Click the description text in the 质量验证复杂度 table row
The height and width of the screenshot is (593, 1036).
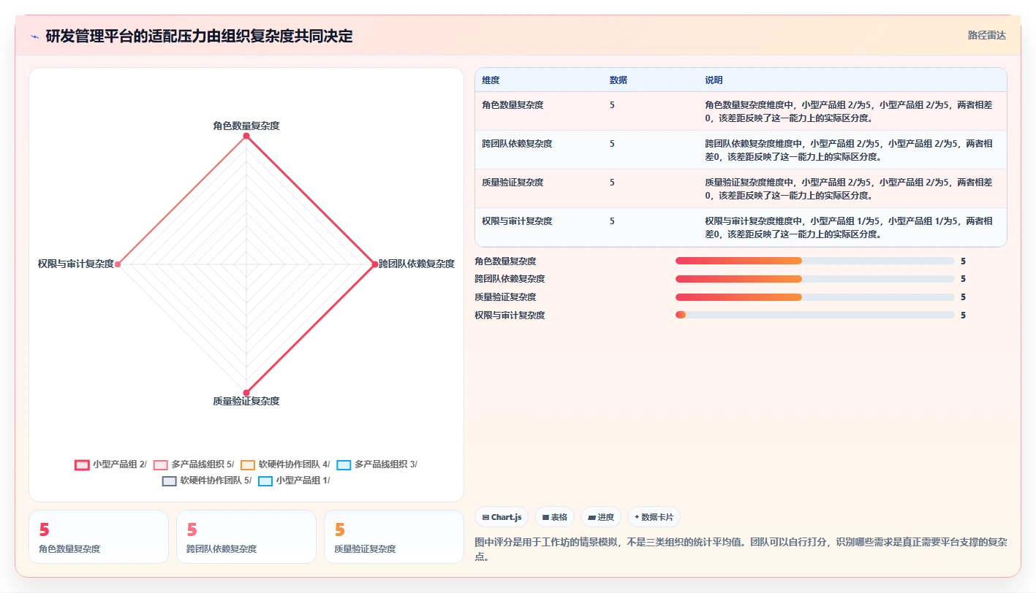point(849,189)
